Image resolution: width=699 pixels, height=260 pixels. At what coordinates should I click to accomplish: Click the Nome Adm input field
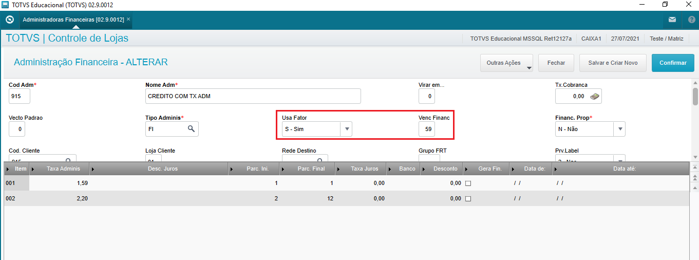253,96
